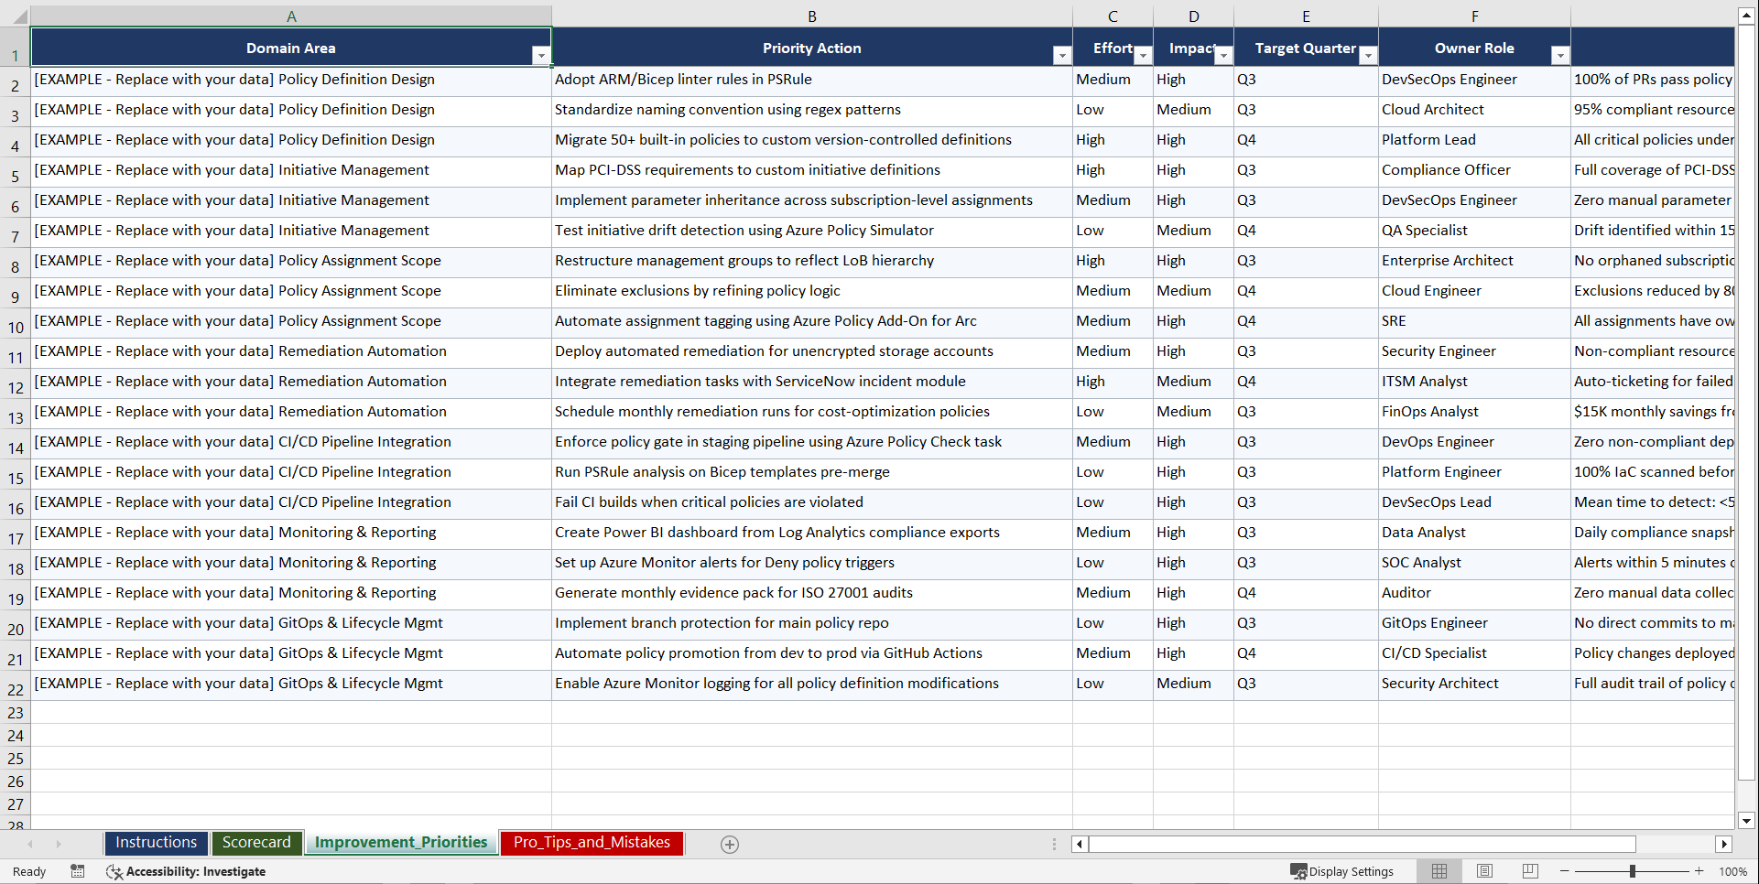The height and width of the screenshot is (884, 1759).
Task: Click the Accessibility: Investigate checker icon
Action: click(114, 871)
